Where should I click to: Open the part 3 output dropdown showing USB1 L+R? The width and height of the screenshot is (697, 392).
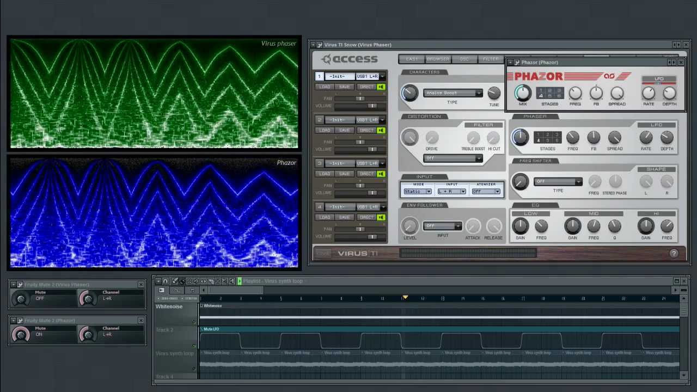coord(370,163)
